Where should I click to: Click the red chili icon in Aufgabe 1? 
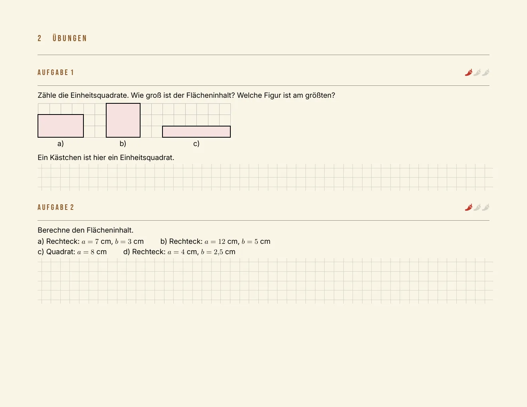[469, 72]
